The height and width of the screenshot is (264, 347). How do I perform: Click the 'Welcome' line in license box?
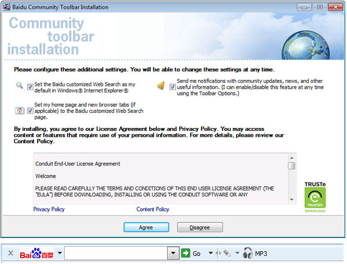click(46, 176)
